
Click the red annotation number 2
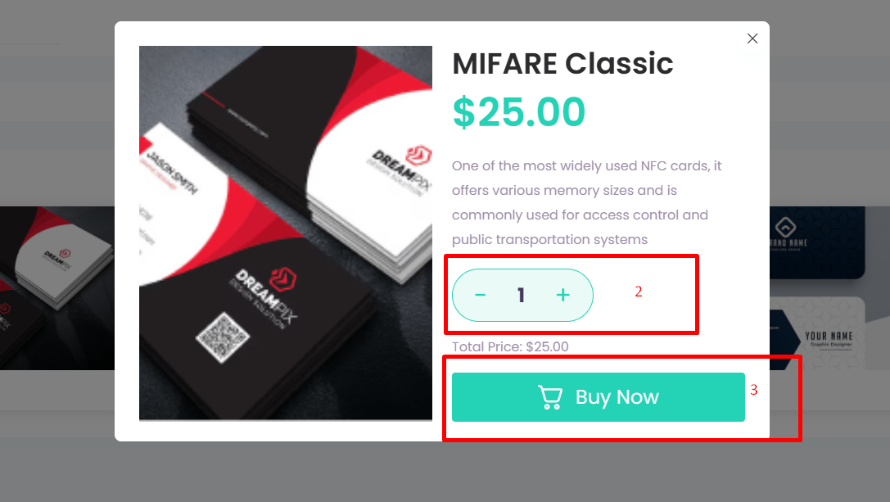[639, 292]
